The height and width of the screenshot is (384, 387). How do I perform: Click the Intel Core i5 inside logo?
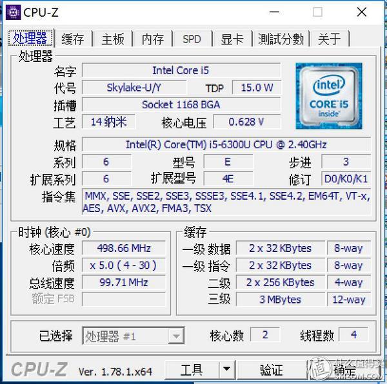[x=329, y=96]
